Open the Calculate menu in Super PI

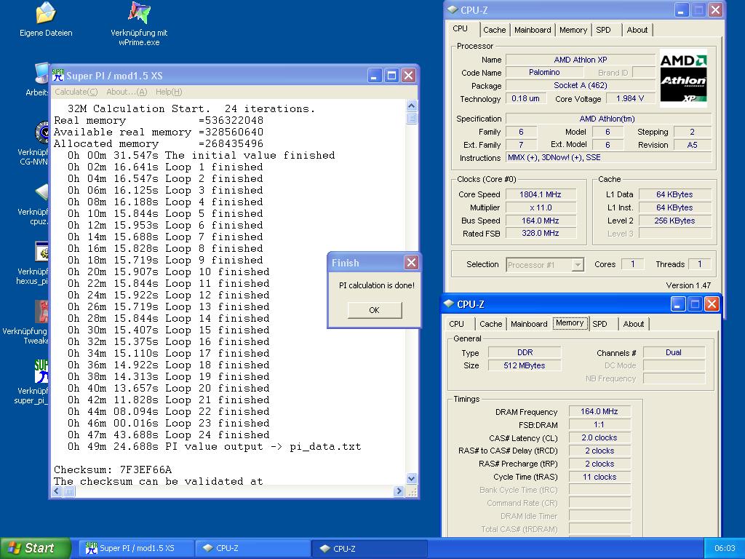pos(76,92)
